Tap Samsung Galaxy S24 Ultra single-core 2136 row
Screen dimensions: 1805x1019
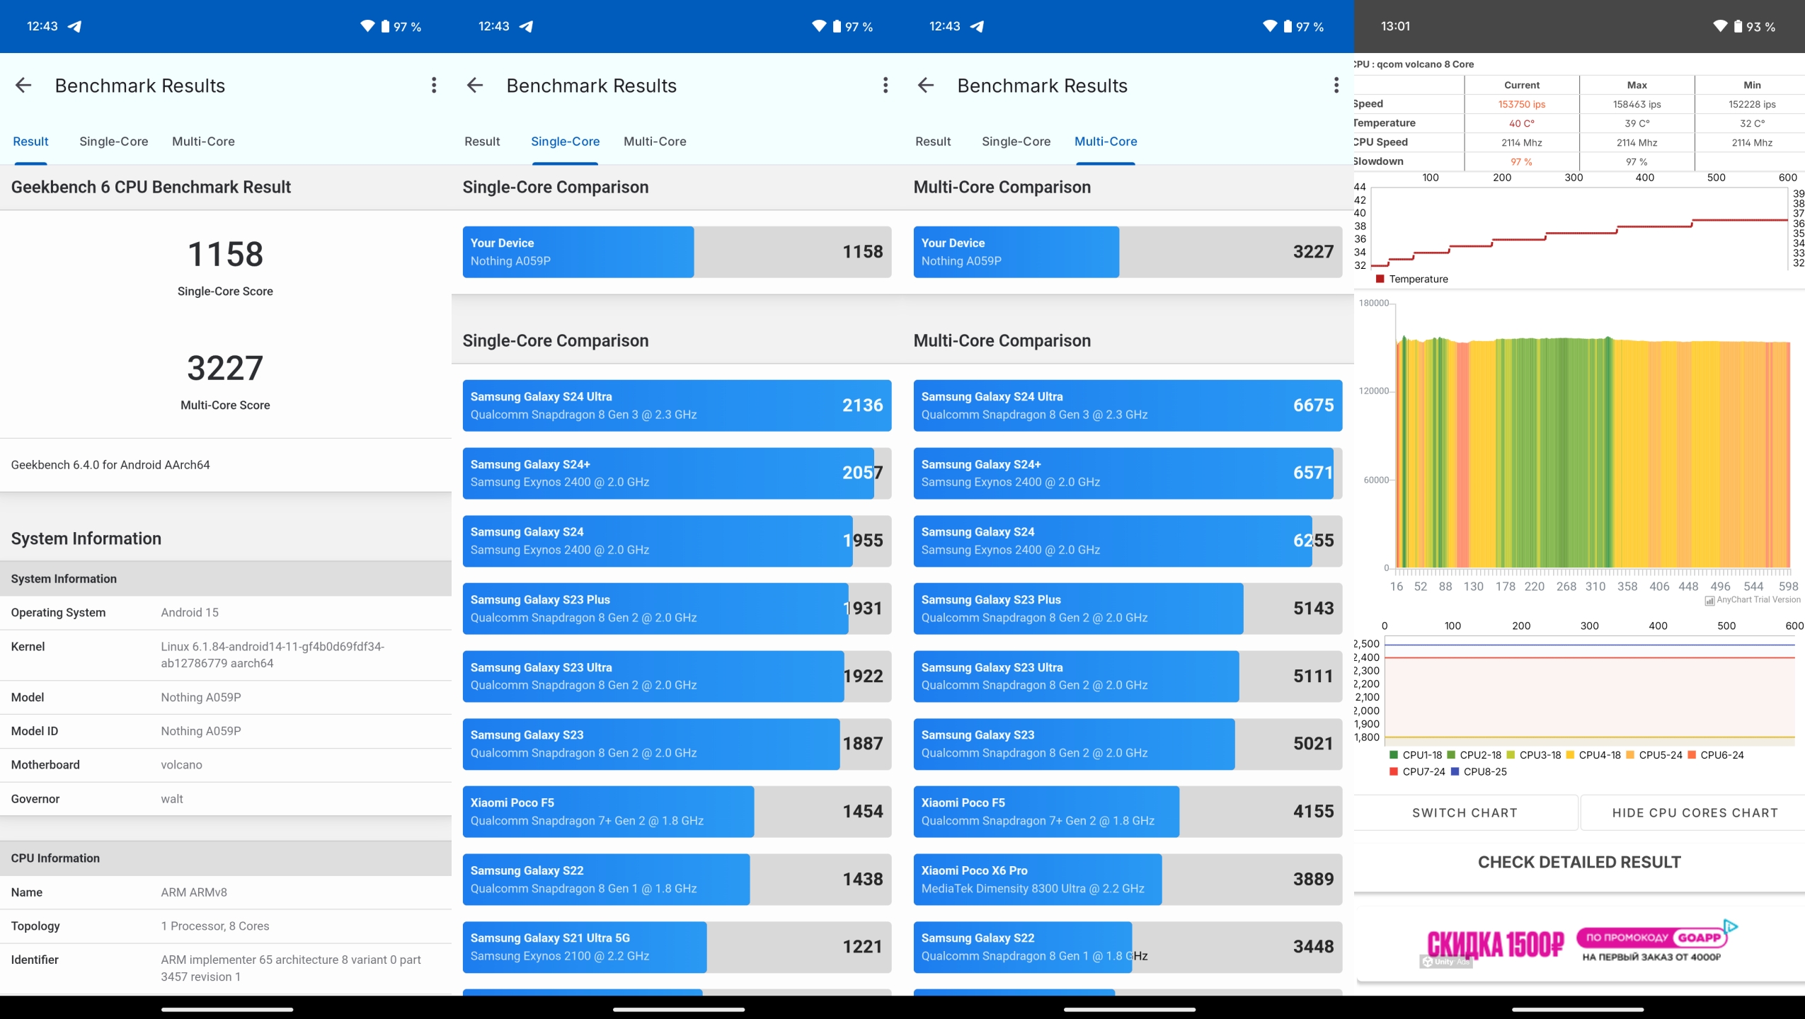[677, 405]
